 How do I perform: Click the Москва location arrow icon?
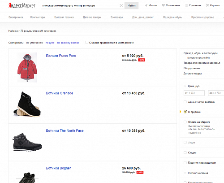click(146, 5)
